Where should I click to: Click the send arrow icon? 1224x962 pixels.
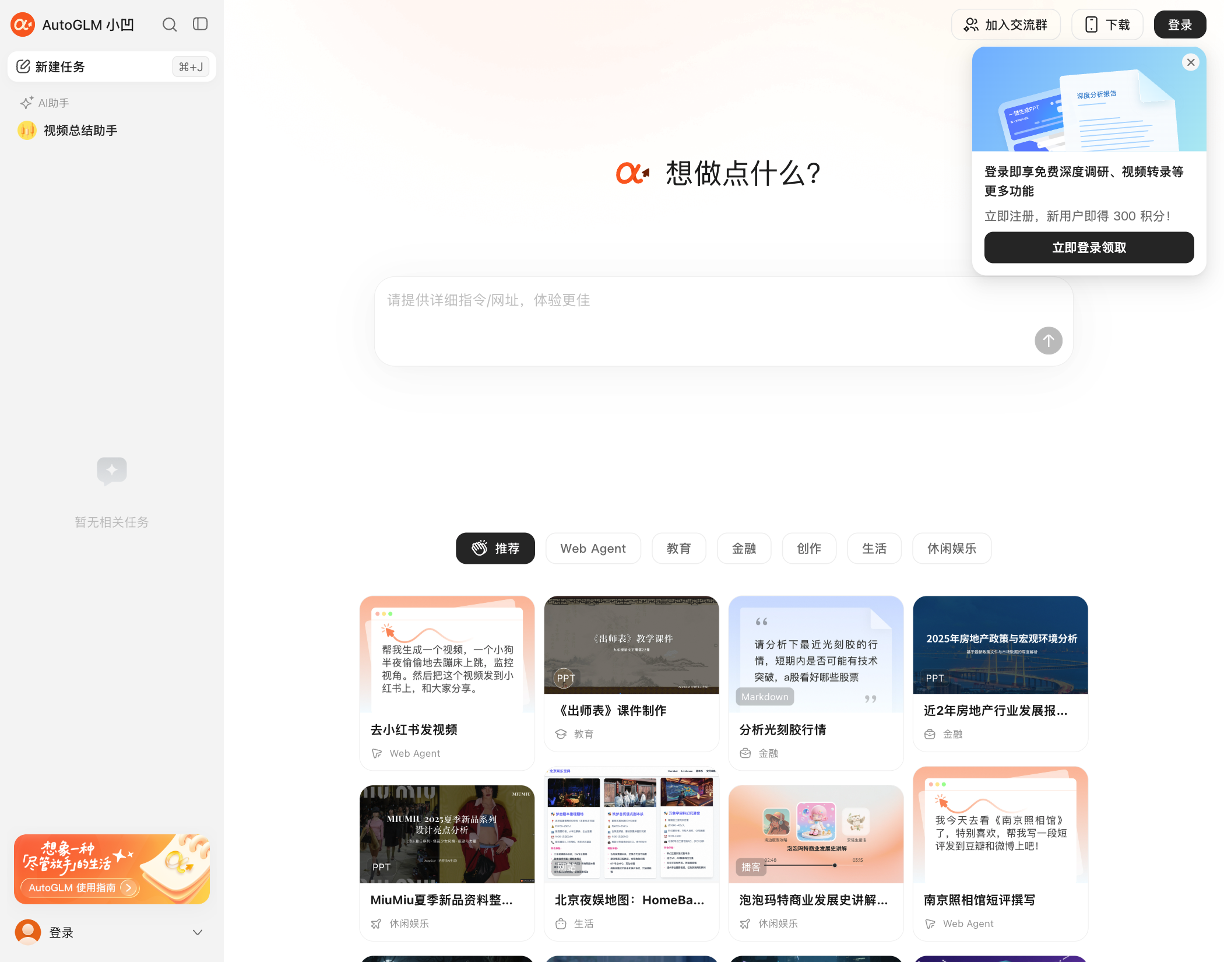tap(1048, 340)
